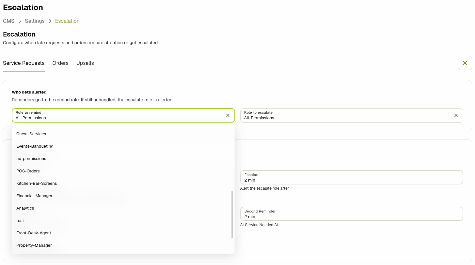The image size is (475, 265).
Task: Open Settings breadcrumb link
Action: click(35, 21)
